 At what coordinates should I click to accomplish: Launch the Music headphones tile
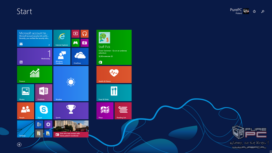(x=84, y=34)
